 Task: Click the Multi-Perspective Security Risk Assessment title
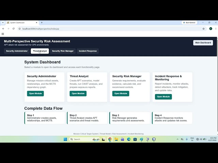37,41
